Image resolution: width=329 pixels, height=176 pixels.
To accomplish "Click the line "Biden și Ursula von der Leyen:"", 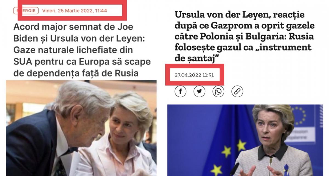I will (x=81, y=39).
